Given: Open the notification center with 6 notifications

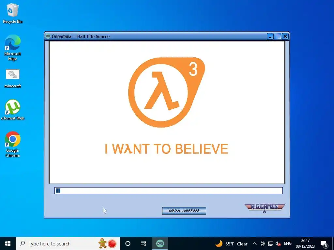Looking at the screenshot, I should tap(324, 243).
